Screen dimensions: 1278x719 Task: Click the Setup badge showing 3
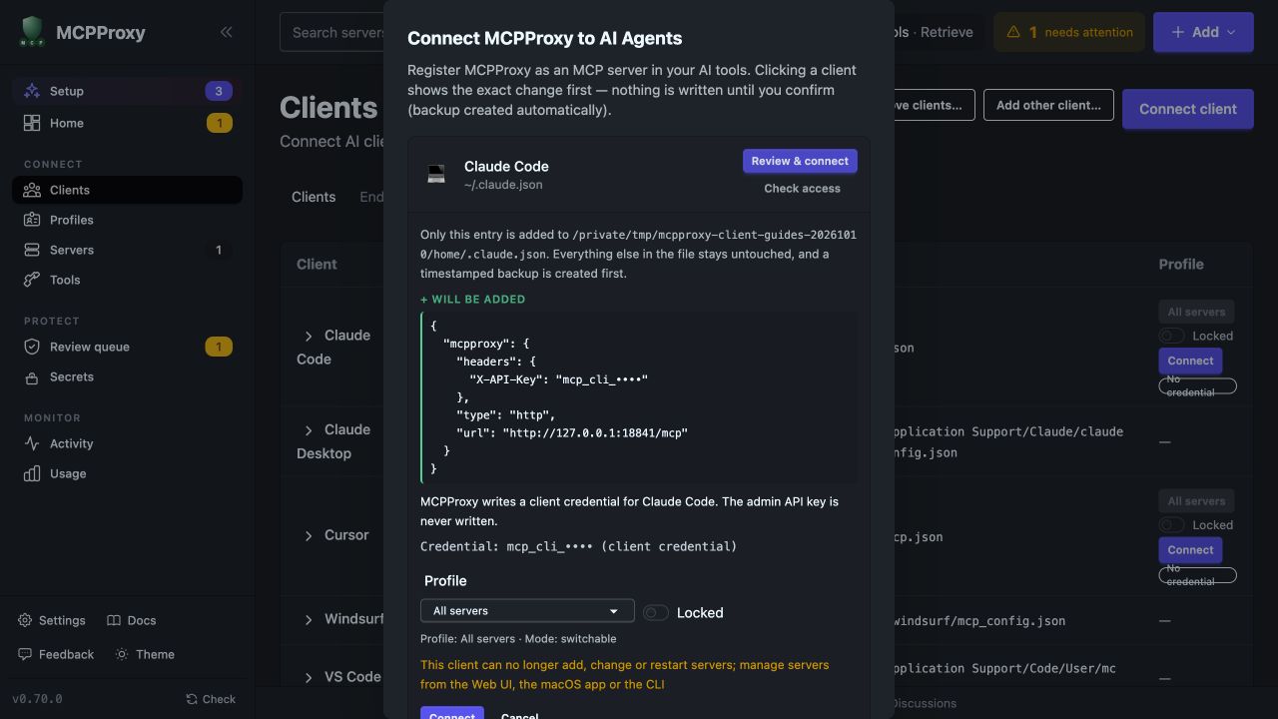(x=219, y=91)
